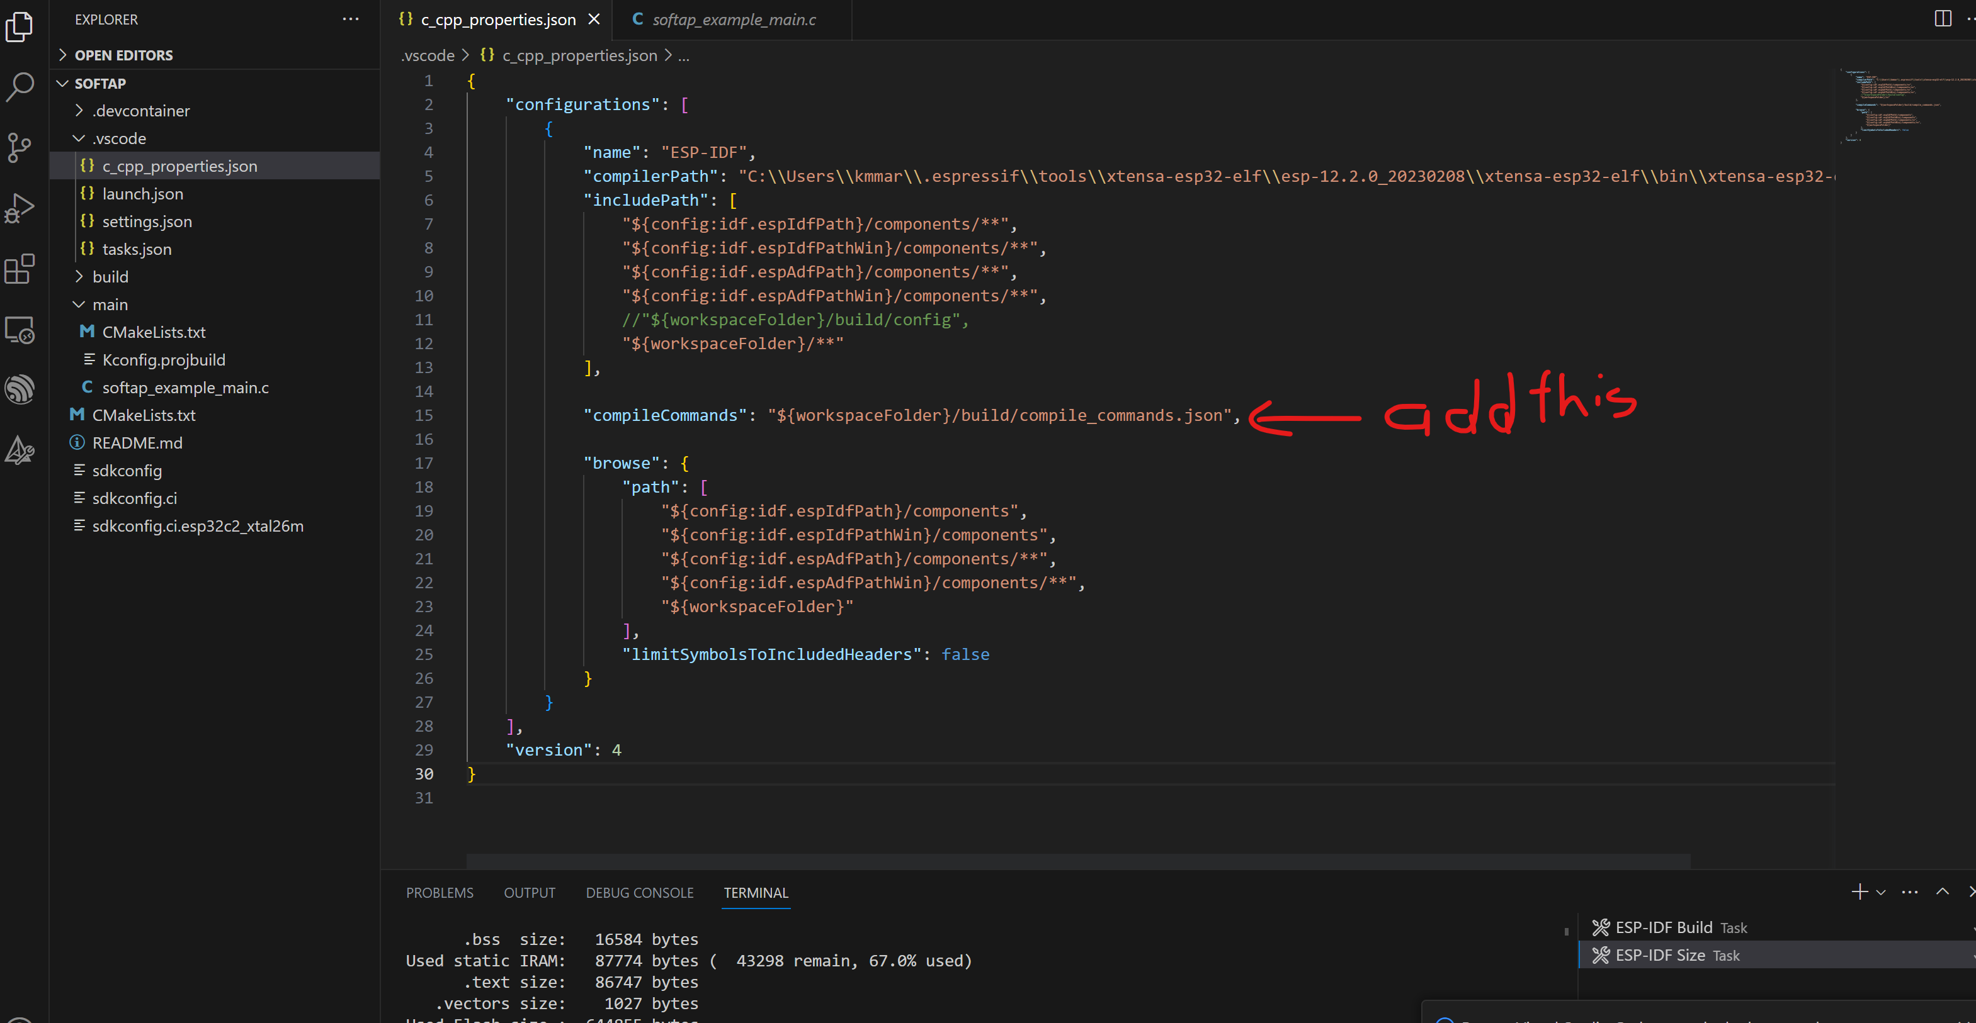Switch to softap_example_main.c editor tab
The height and width of the screenshot is (1023, 1976).
(x=732, y=20)
